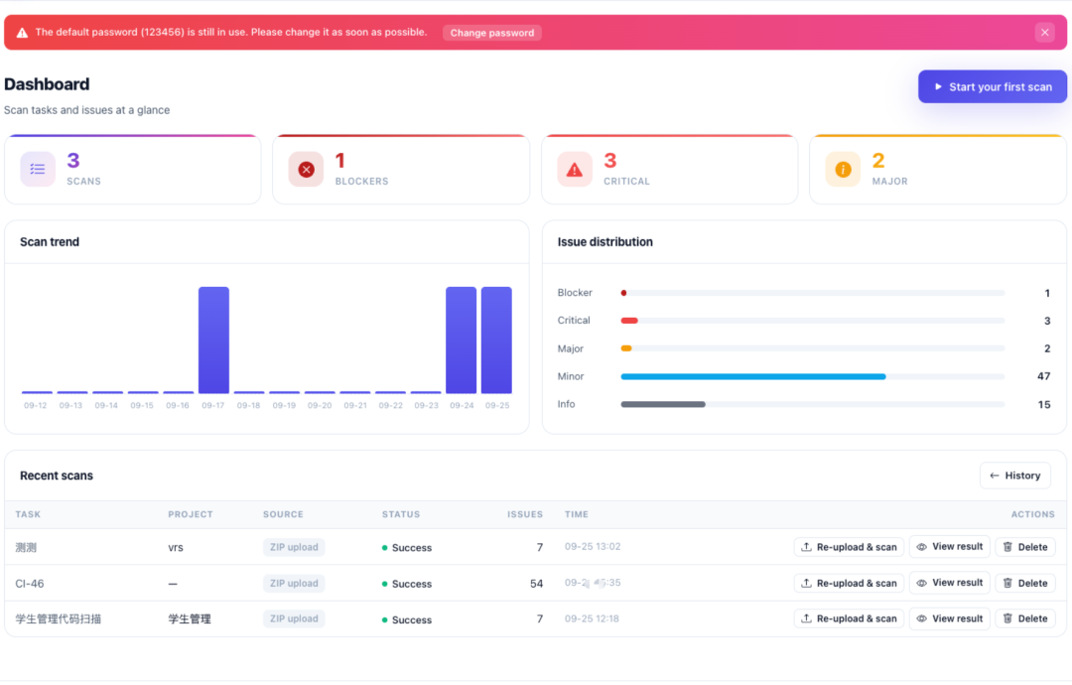This screenshot has height=685, width=1072.
Task: Click the Success status of CI-46
Action: pyautogui.click(x=407, y=584)
